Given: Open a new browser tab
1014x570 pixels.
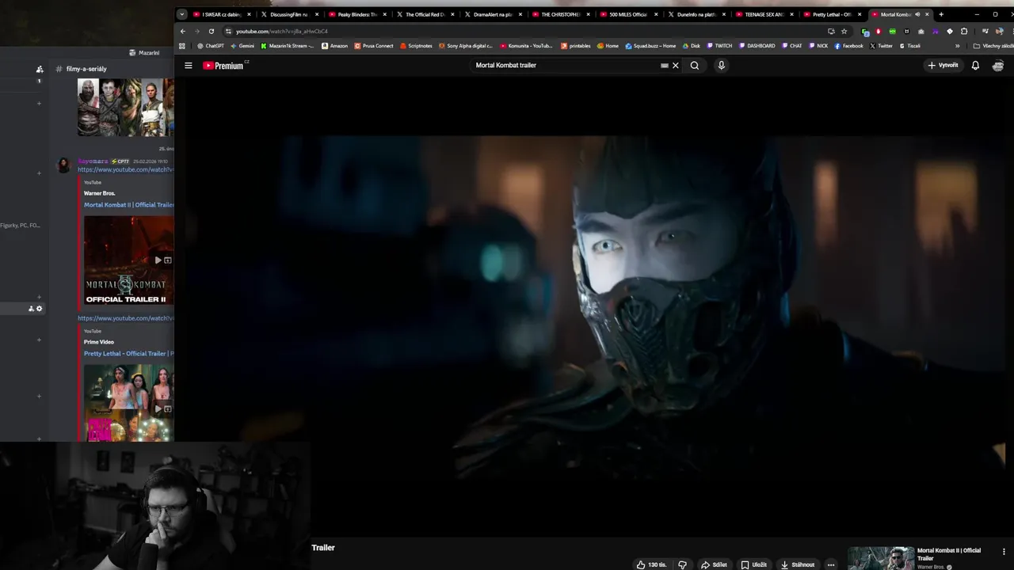Looking at the screenshot, I should 941,14.
